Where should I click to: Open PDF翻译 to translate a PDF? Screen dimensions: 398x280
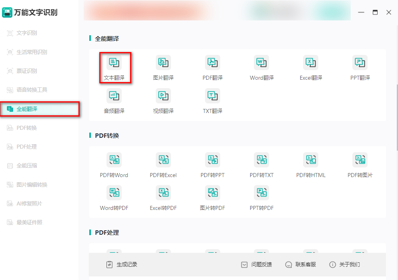[x=212, y=66]
